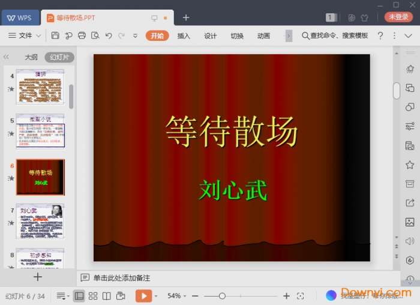Click the slide panel scrollbar

click(x=71, y=97)
